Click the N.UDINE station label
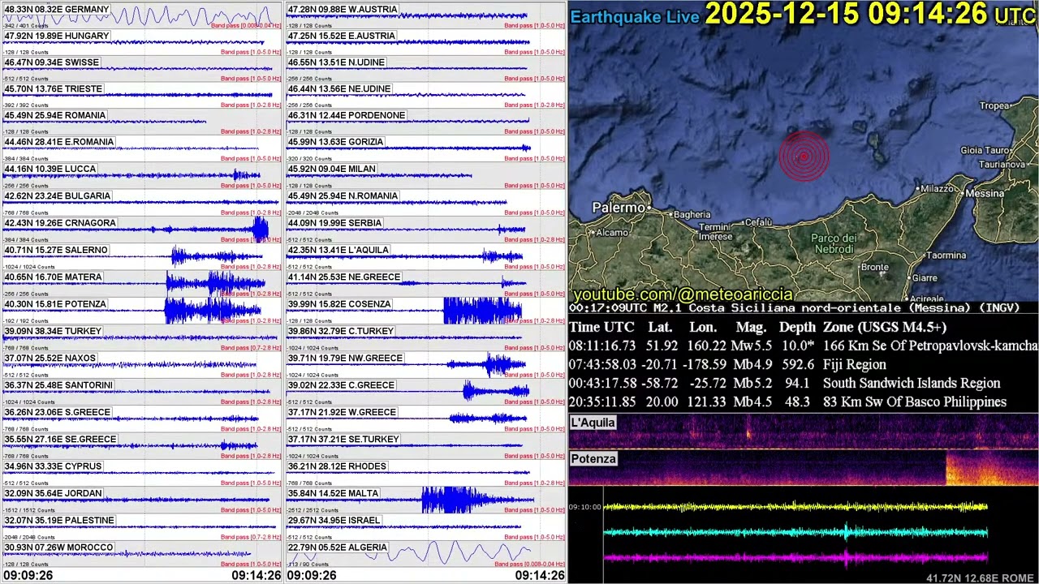This screenshot has height=584, width=1039. pos(337,63)
